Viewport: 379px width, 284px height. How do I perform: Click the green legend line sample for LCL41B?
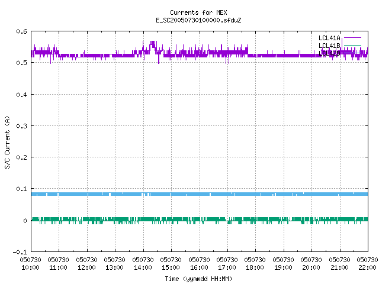(x=352, y=45)
